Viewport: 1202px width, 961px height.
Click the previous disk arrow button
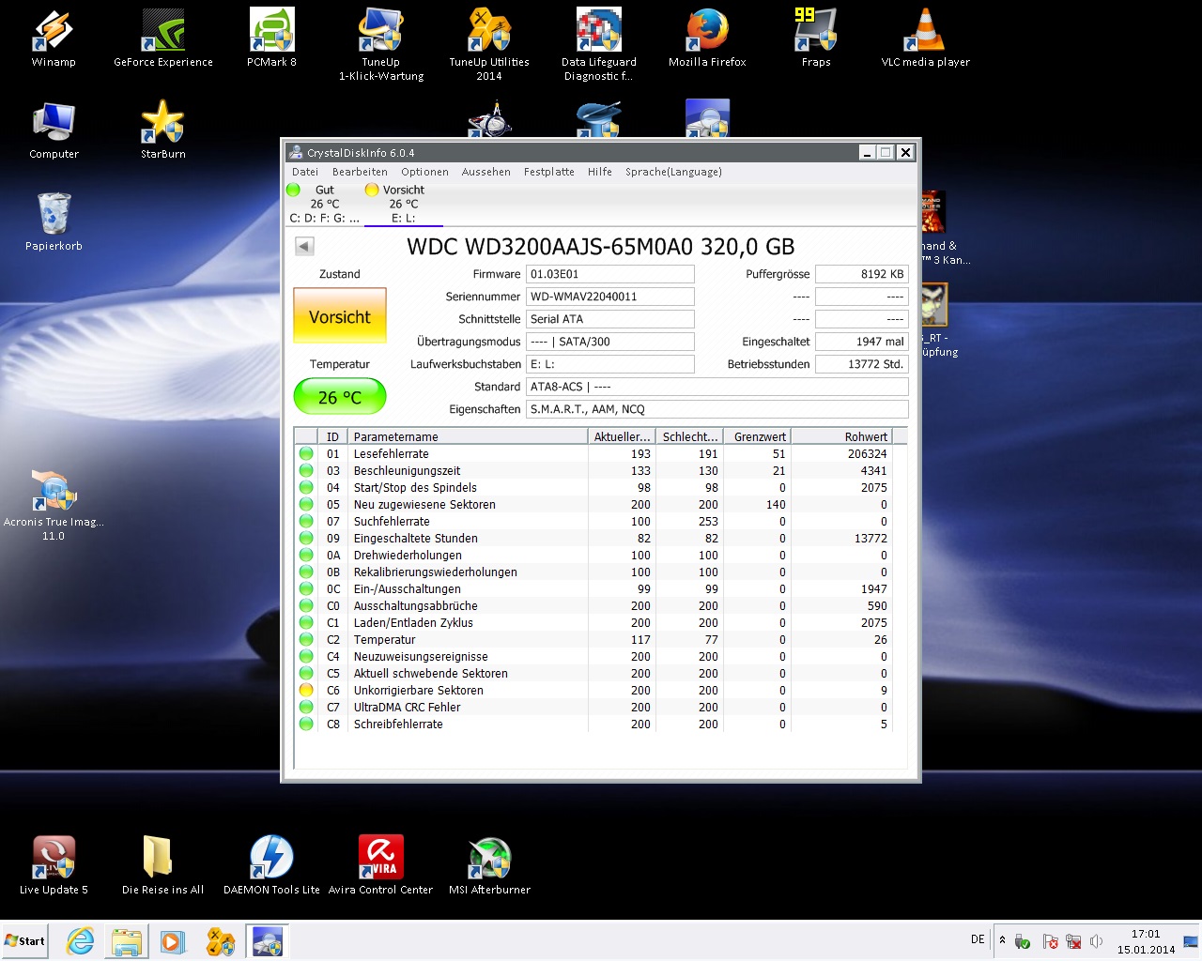tap(304, 246)
